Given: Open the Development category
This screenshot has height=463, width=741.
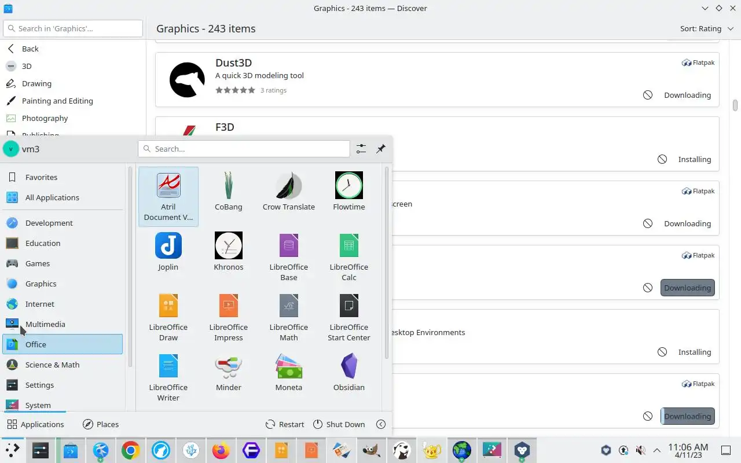Looking at the screenshot, I should click(63, 223).
